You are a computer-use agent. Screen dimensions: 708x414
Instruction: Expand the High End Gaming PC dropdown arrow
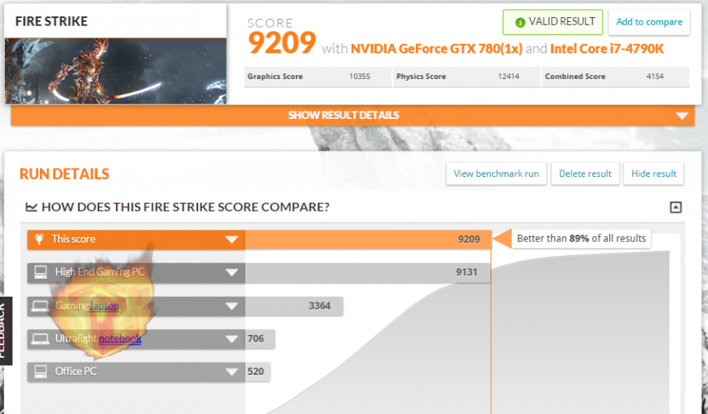click(232, 272)
